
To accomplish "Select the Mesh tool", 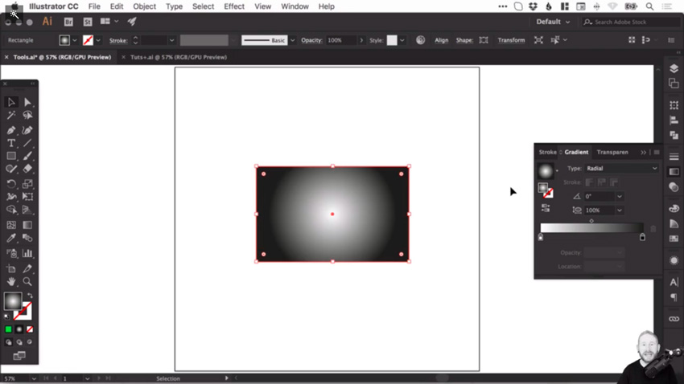I will pos(11,225).
